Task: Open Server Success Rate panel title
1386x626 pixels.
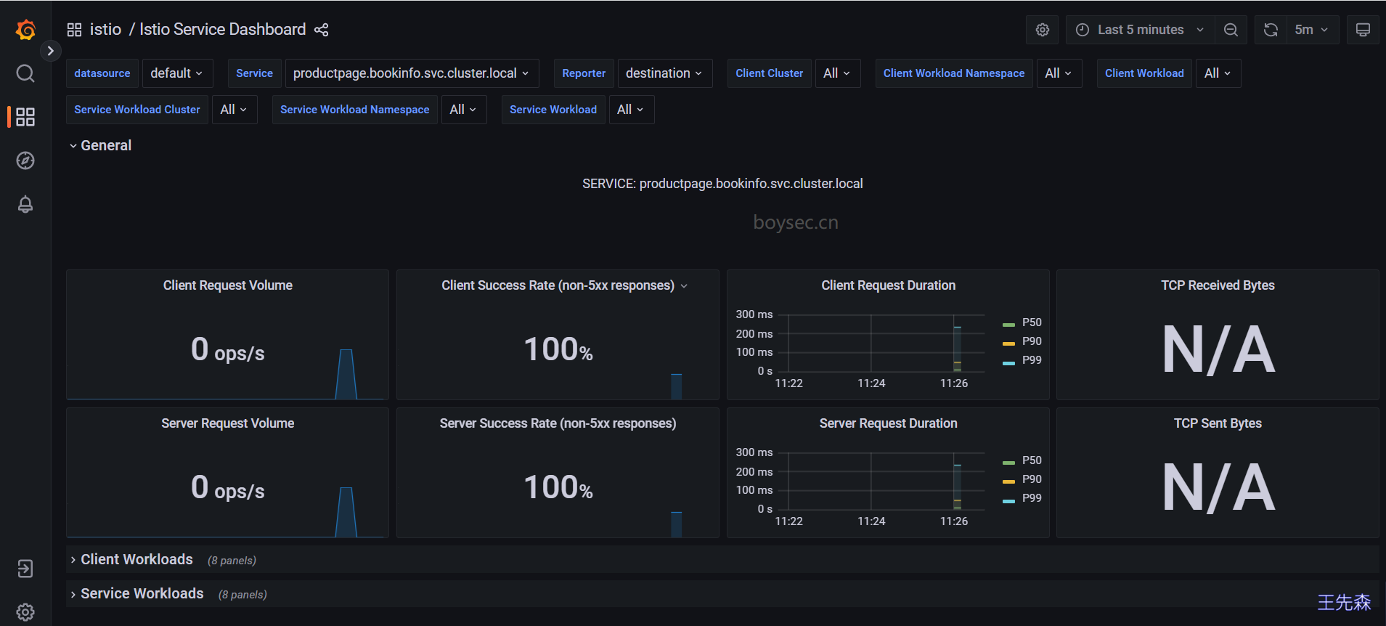Action: coord(558,423)
